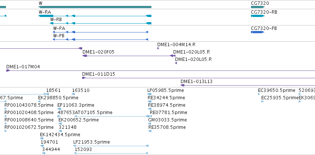The height and width of the screenshot is (155, 315).
Task: Select the EK142434.5prime EST marker
Action: click(x=41, y=138)
